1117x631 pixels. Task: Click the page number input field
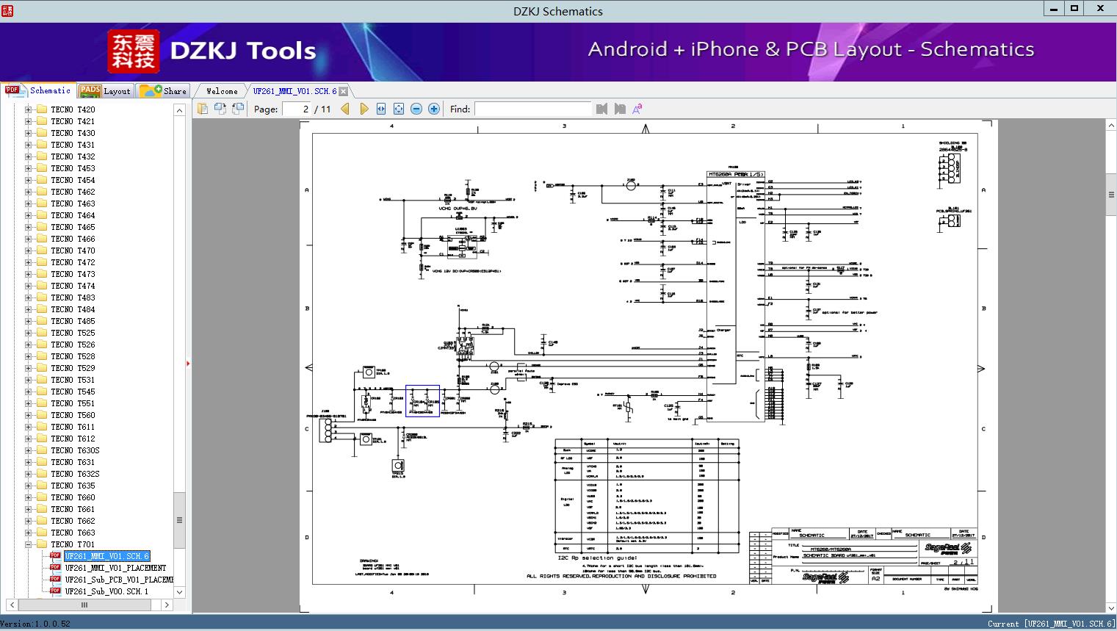point(296,109)
